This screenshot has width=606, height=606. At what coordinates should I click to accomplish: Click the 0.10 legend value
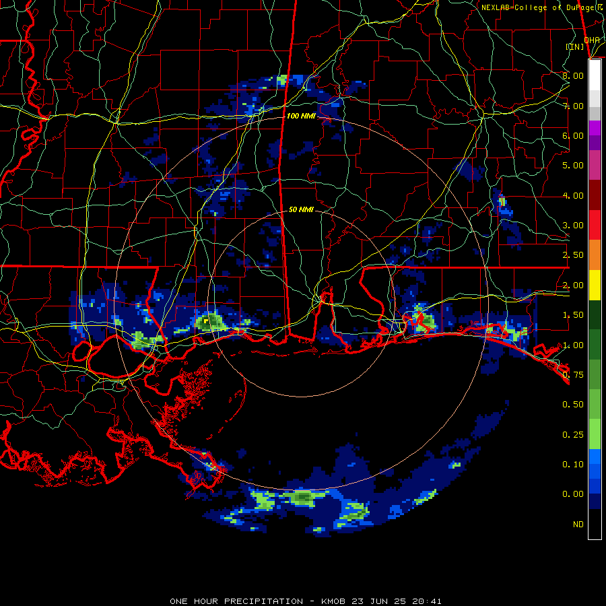pyautogui.click(x=573, y=465)
